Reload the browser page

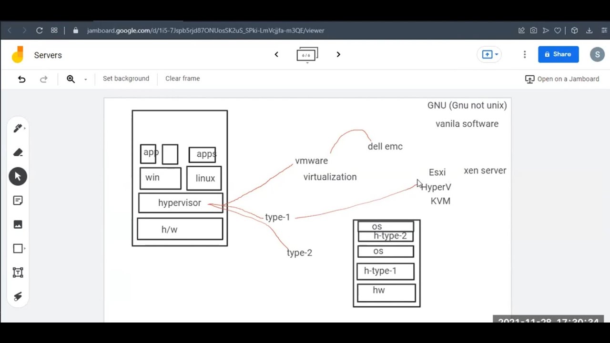pos(40,30)
